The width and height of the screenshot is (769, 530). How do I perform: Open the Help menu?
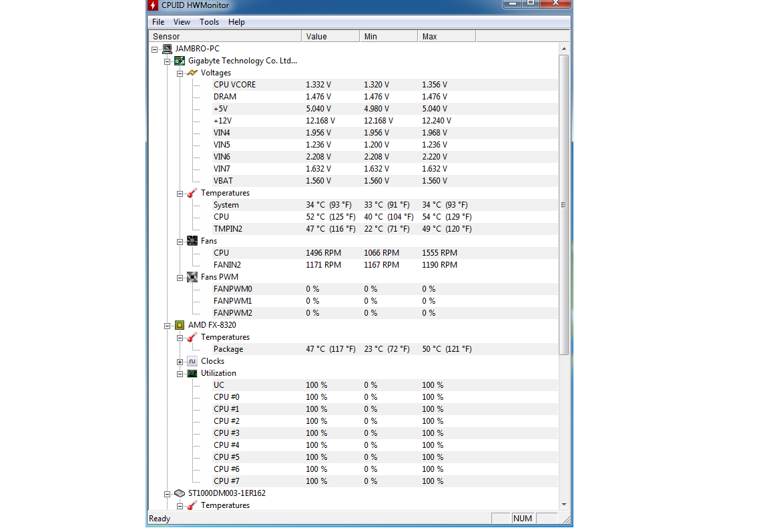236,22
